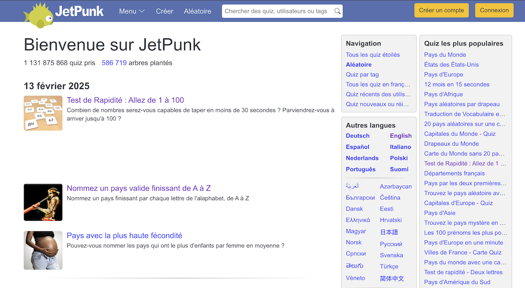525x288 pixels.
Task: Select the Српски language link
Action: [x=356, y=254]
